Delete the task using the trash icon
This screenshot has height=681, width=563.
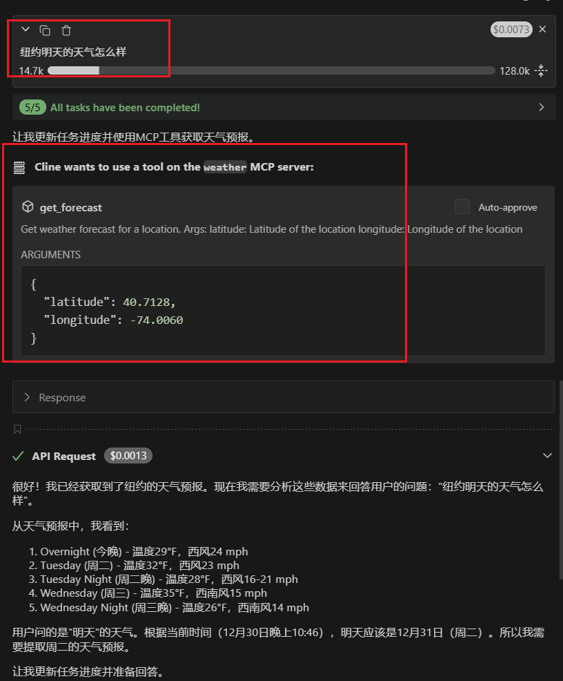[66, 30]
